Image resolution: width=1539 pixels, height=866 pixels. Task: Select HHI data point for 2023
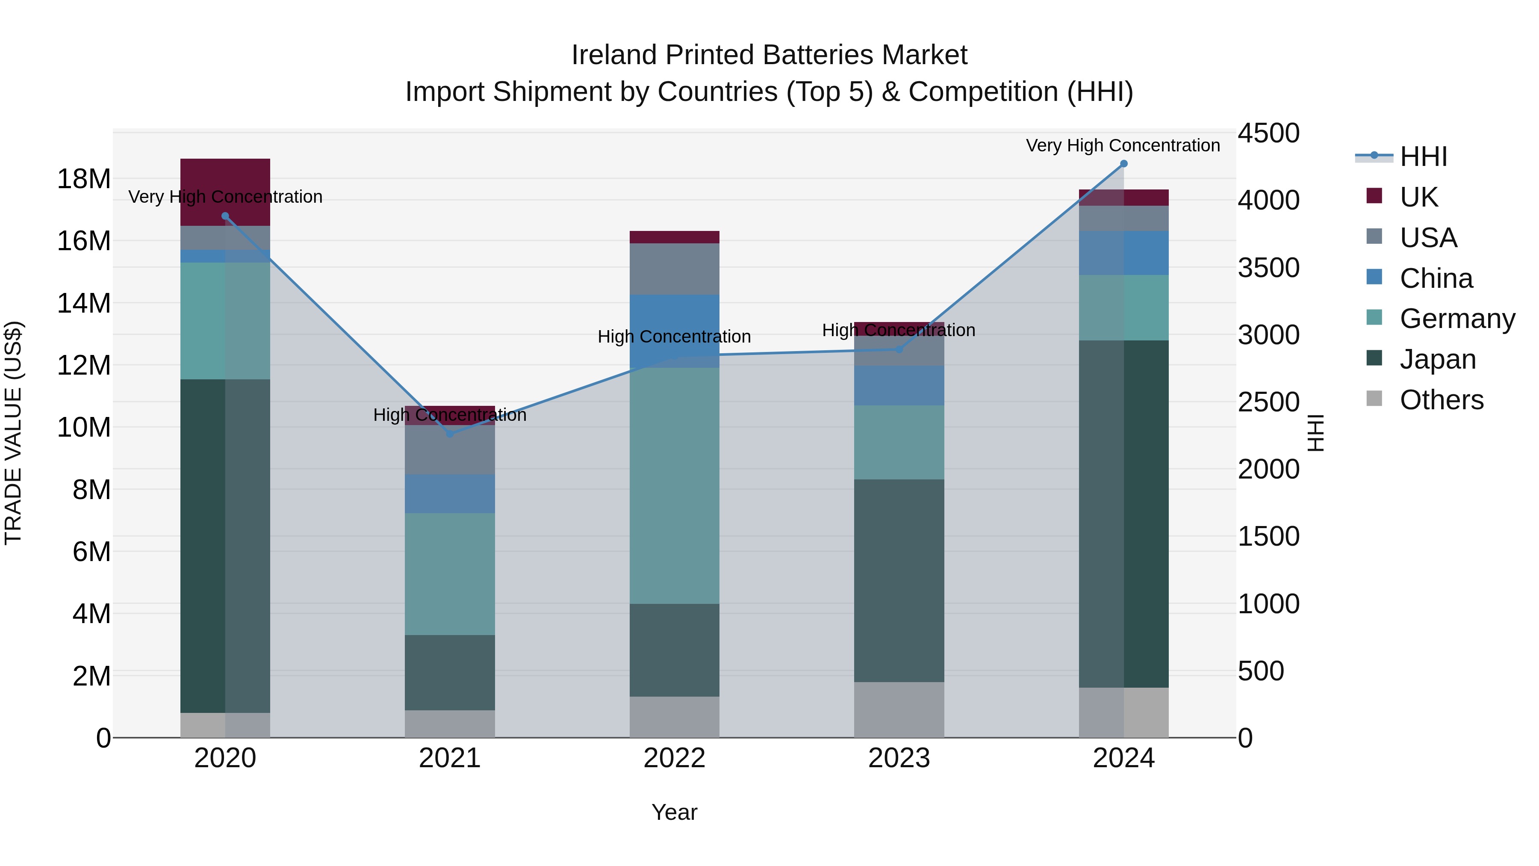point(899,350)
